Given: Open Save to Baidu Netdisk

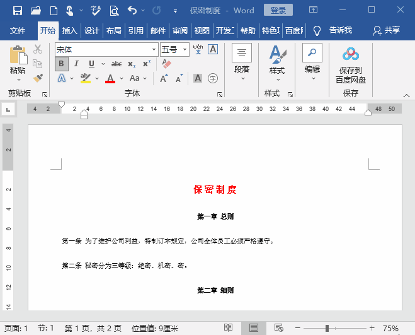Looking at the screenshot, I should click(x=351, y=65).
